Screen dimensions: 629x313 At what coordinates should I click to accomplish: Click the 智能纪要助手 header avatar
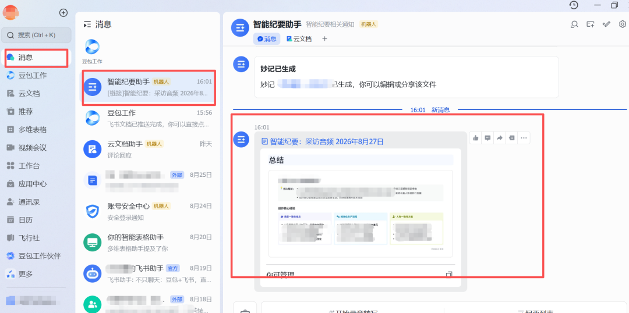241,28
